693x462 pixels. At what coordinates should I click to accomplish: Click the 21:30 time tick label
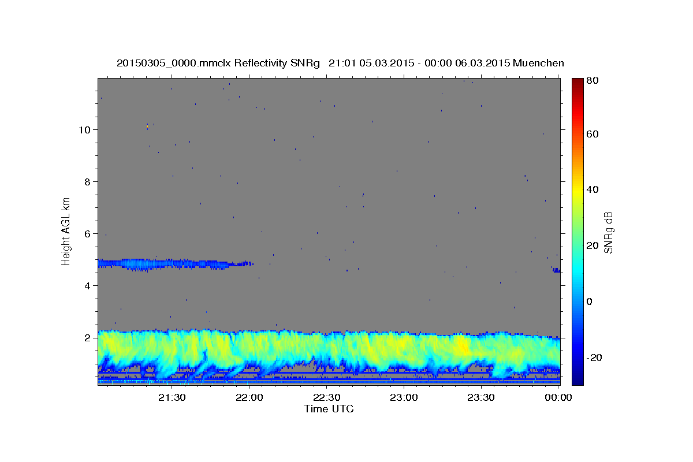click(x=172, y=397)
